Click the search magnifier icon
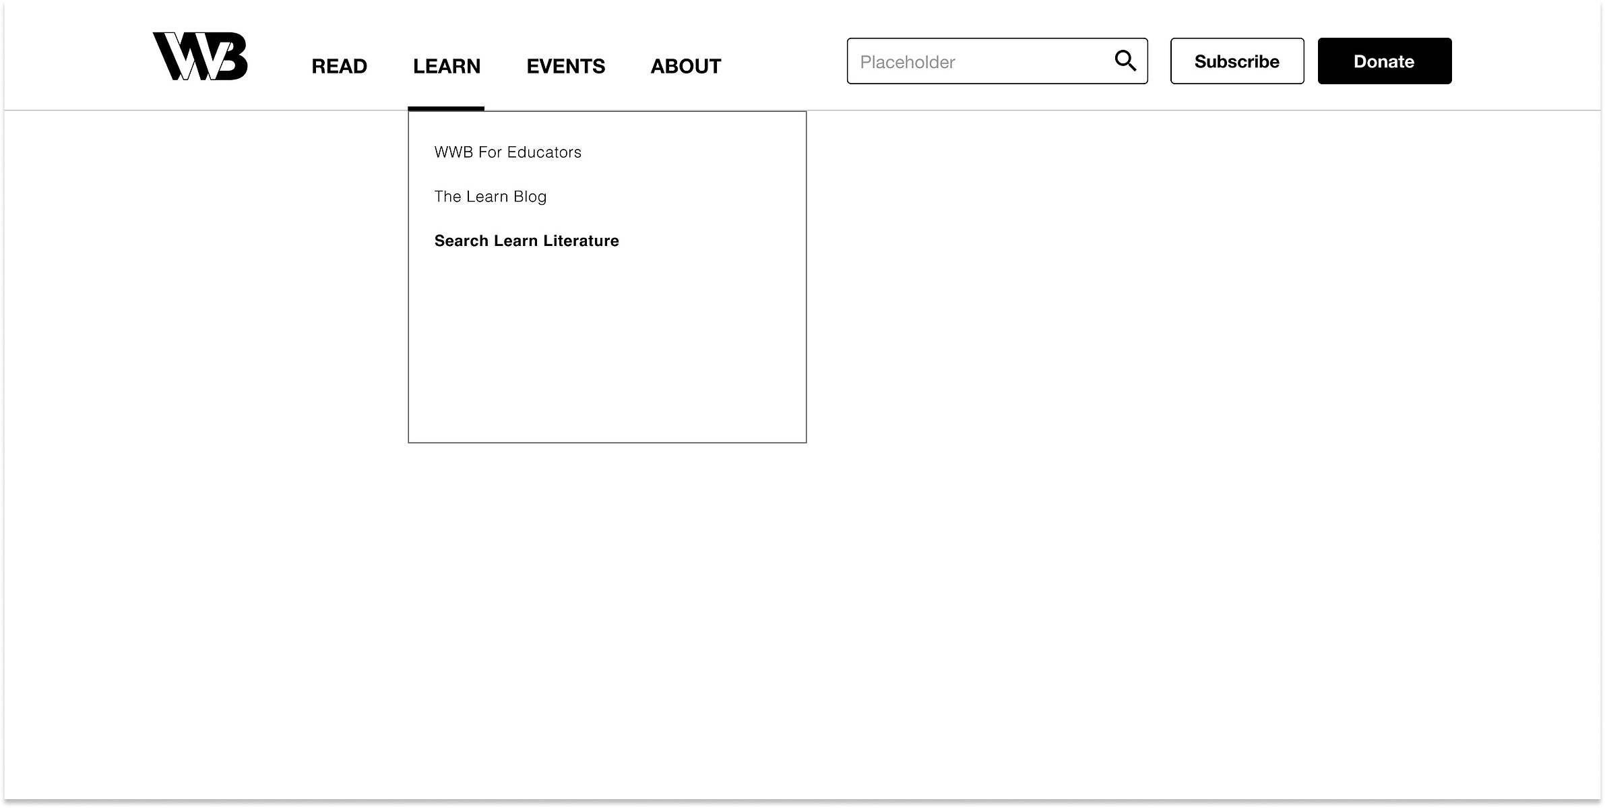Image resolution: width=1605 pixels, height=808 pixels. click(1125, 61)
